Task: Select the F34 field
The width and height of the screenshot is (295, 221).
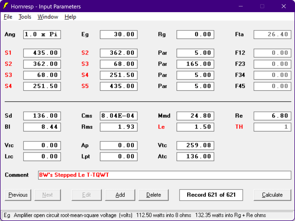Action: click(272, 75)
